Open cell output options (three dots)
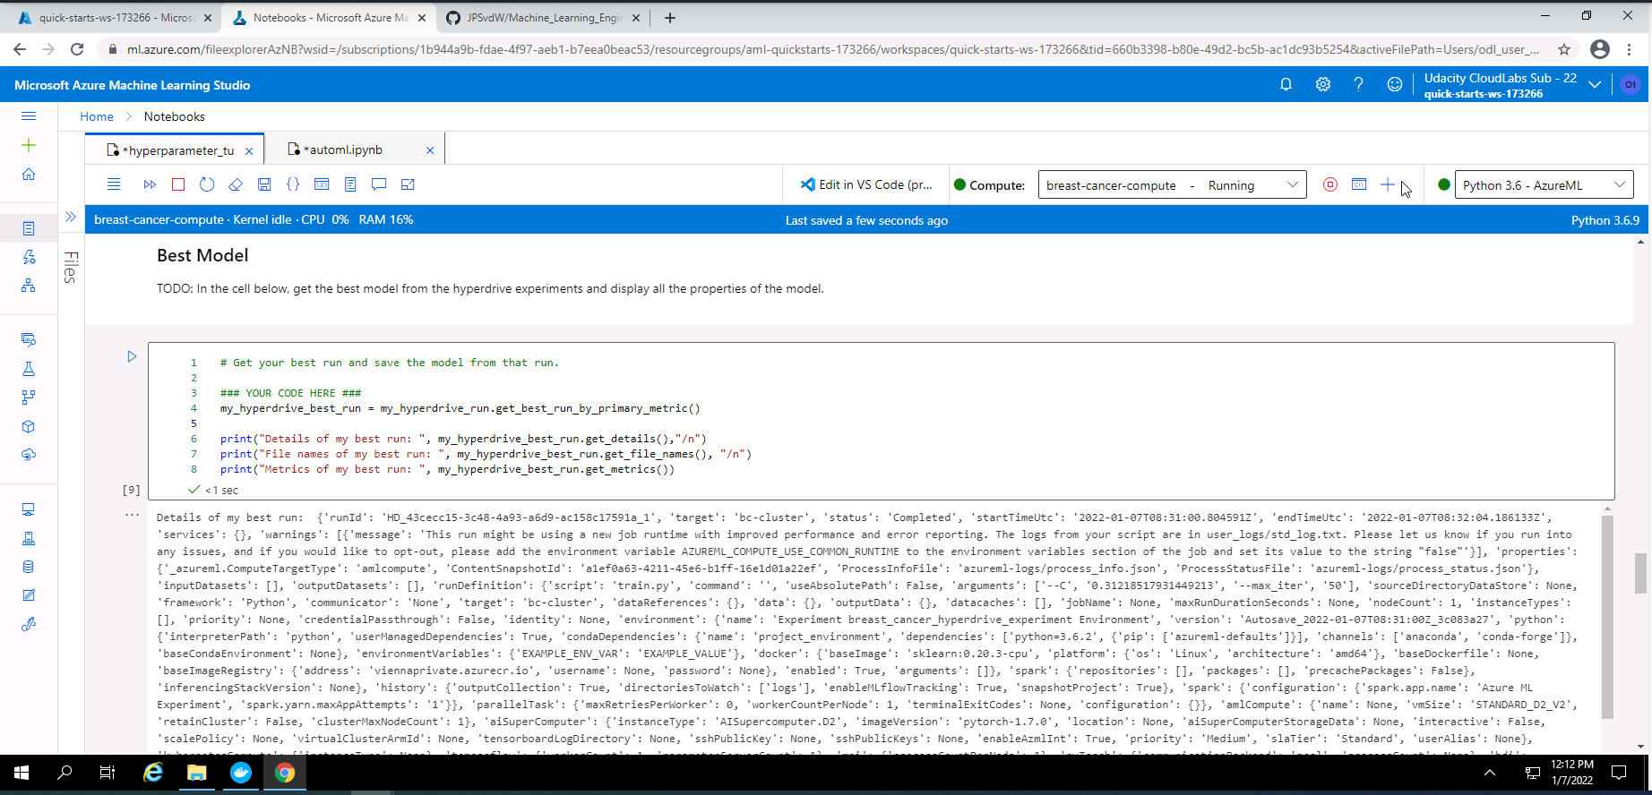Image resolution: width=1652 pixels, height=795 pixels. [132, 515]
